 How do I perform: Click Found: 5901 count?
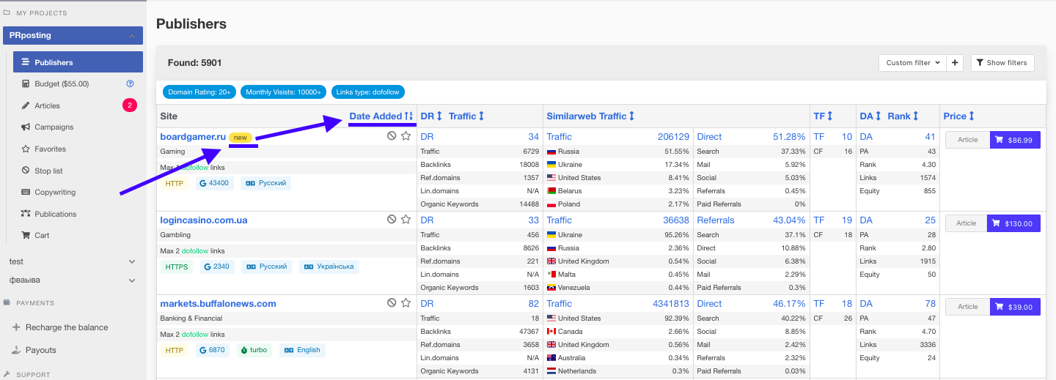[194, 63]
